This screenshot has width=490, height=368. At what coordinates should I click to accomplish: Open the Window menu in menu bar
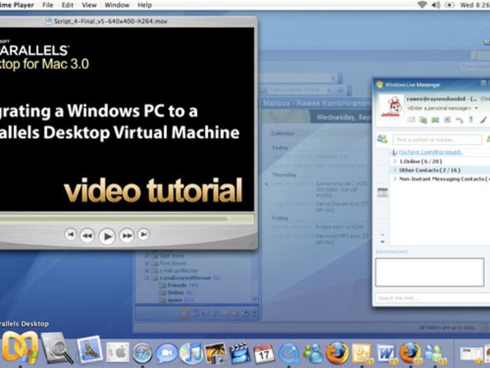point(116,5)
